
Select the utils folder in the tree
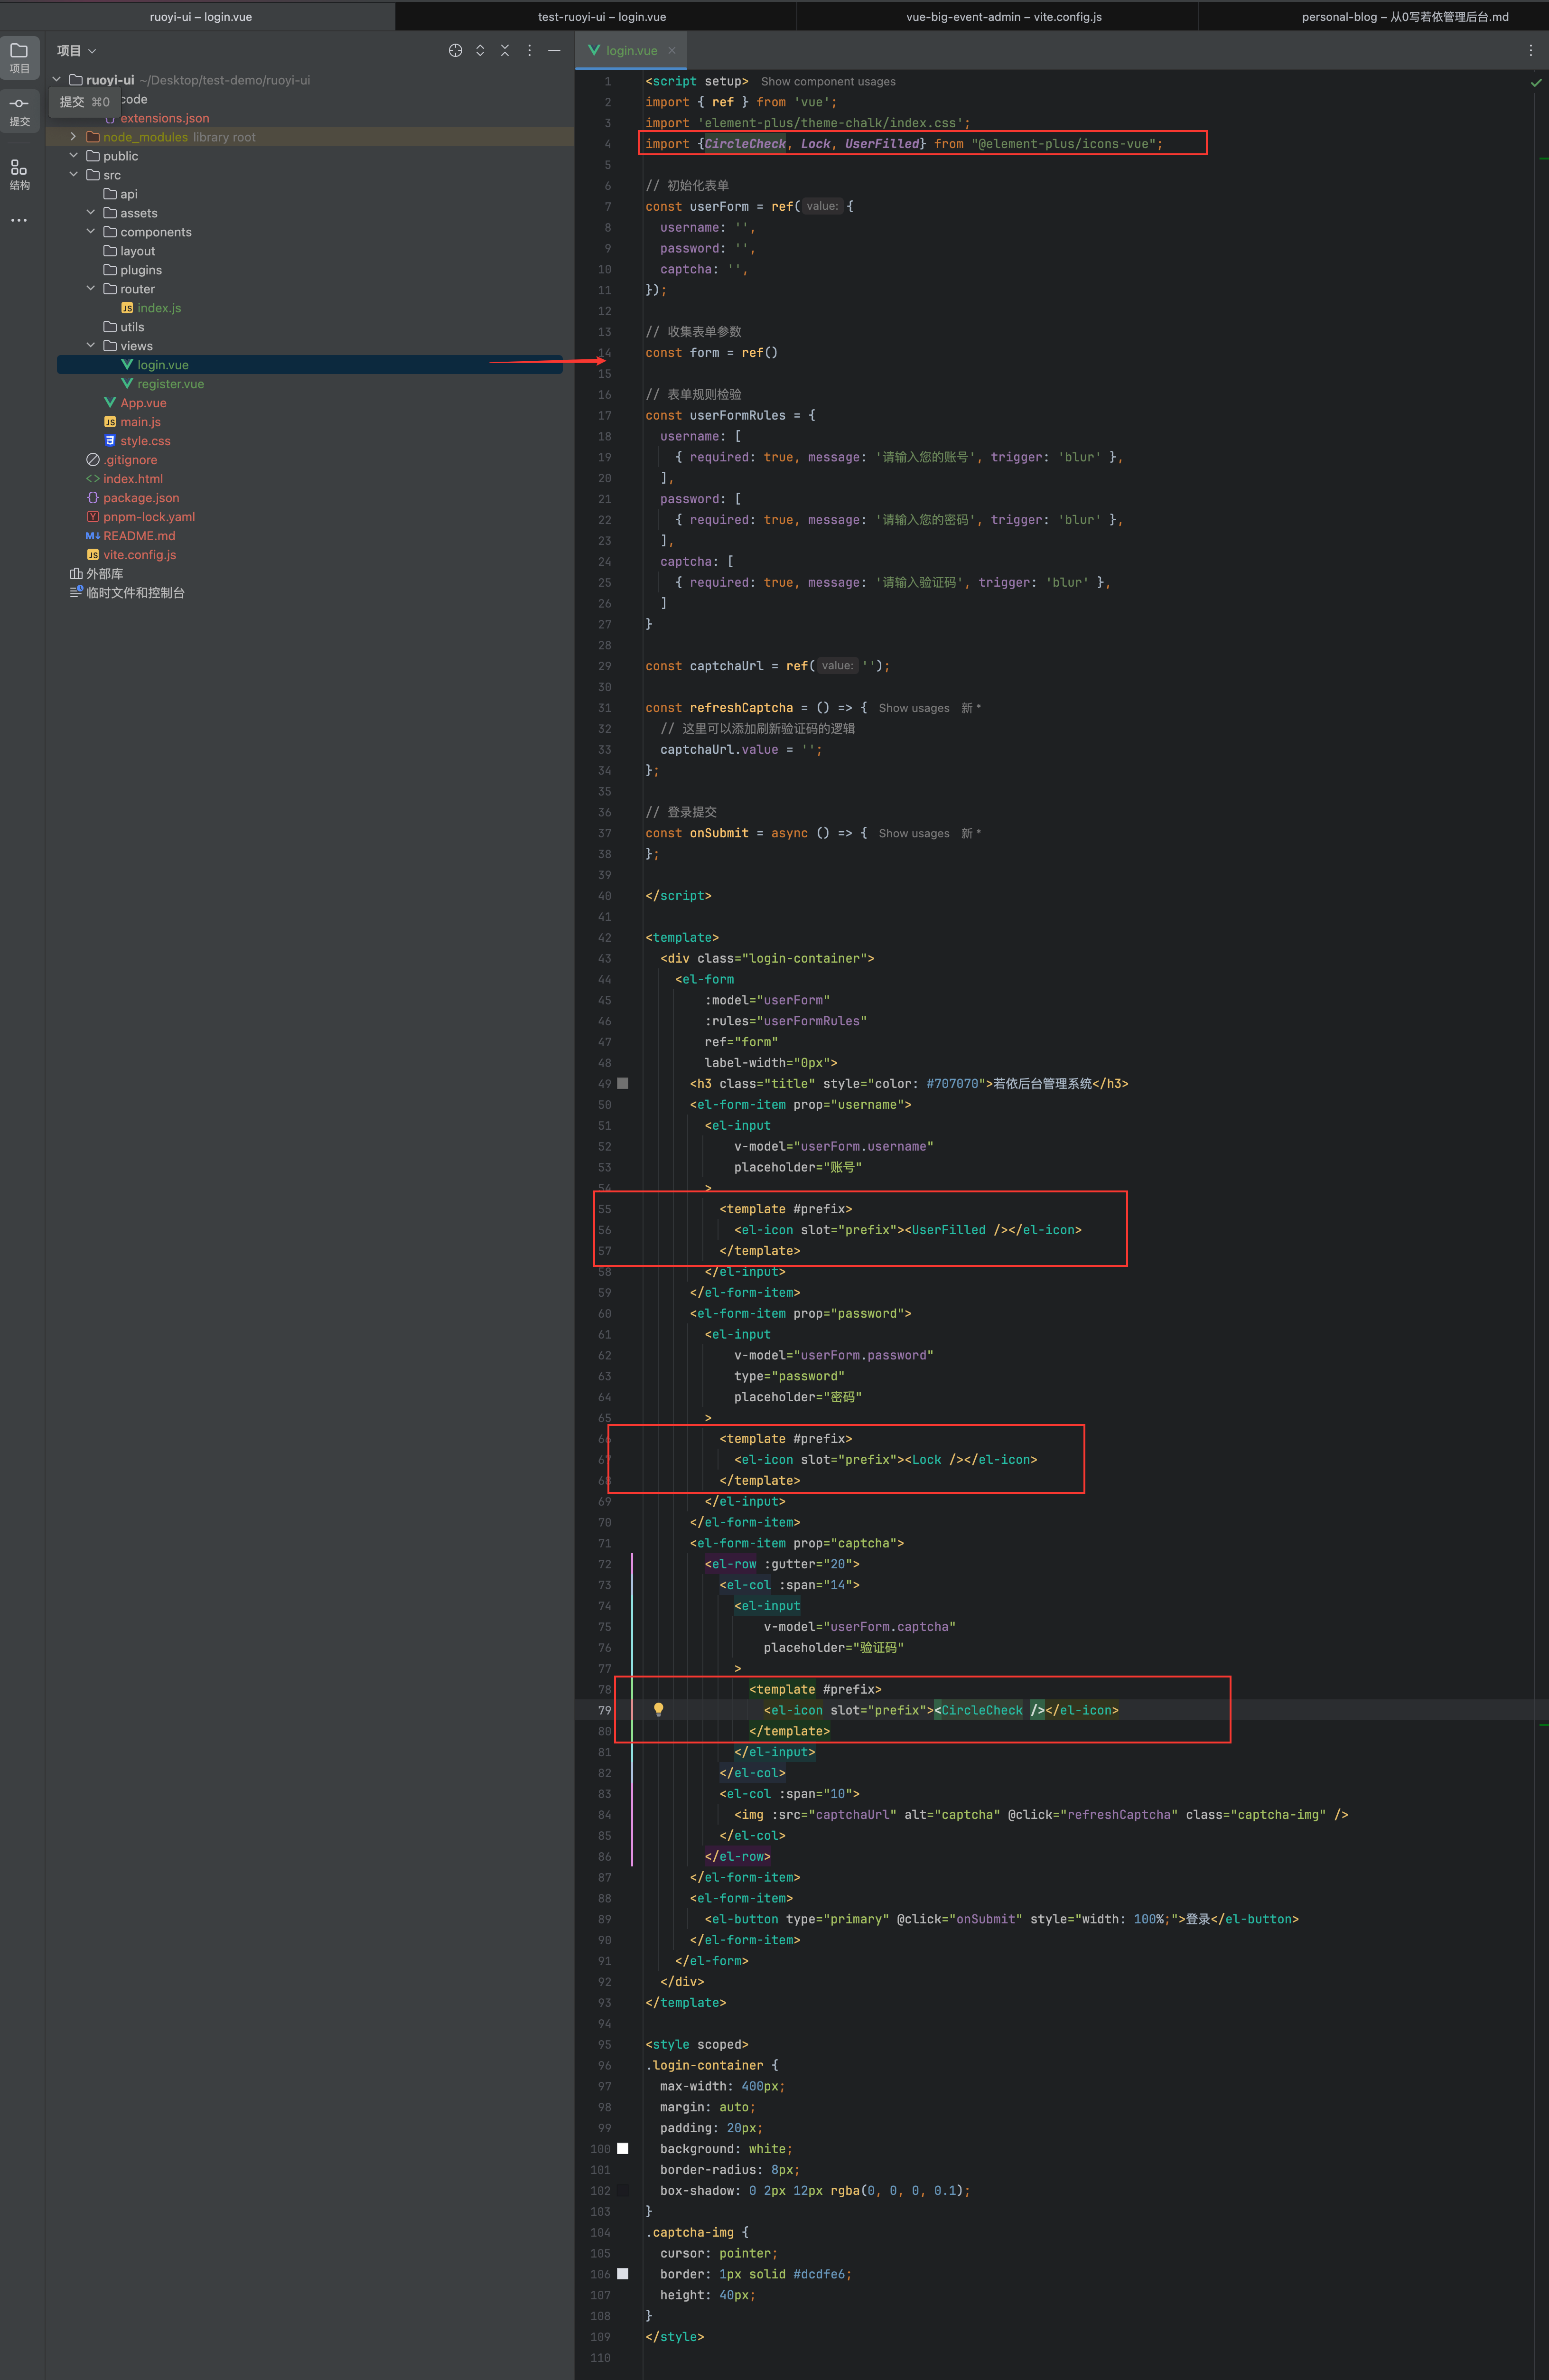124,327
